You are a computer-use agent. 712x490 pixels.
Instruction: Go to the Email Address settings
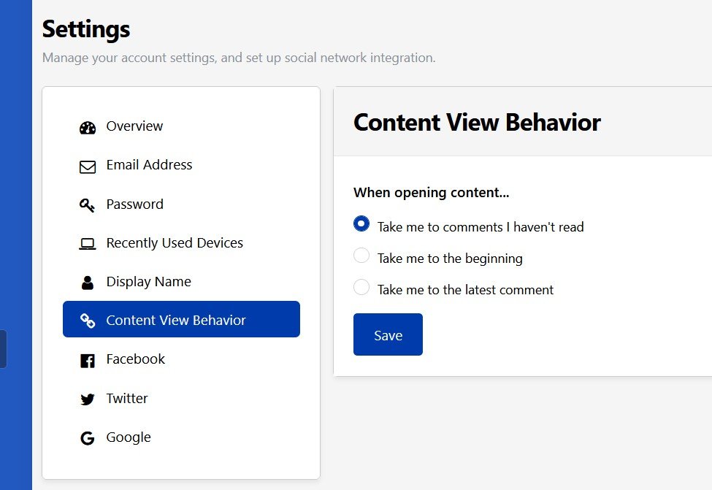click(181, 164)
